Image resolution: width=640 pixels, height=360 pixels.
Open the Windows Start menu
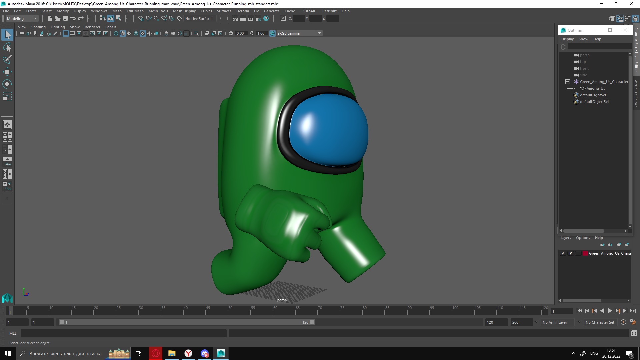click(8, 353)
